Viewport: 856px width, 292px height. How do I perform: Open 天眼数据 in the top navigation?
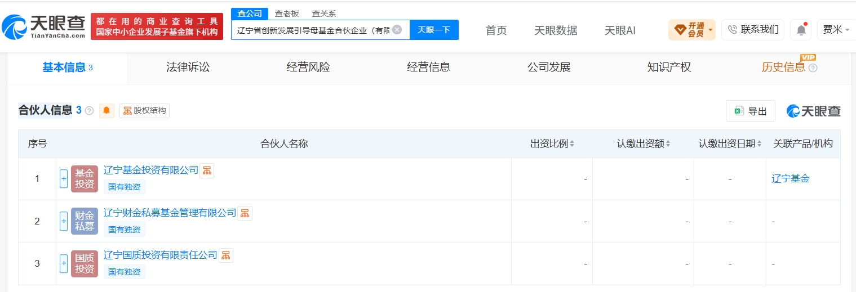[x=556, y=30]
